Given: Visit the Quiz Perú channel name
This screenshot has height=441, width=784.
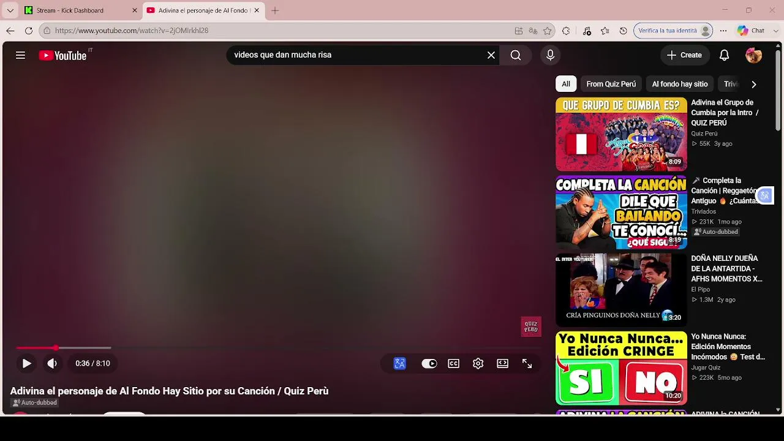Looking at the screenshot, I should coord(704,134).
